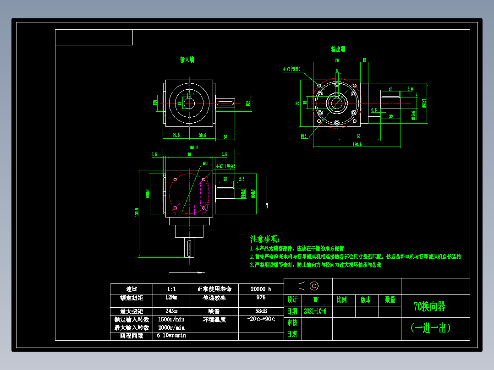Screen dimensions: 494x370
Task: Click the 12Nm torque value
Action: tap(171, 297)
